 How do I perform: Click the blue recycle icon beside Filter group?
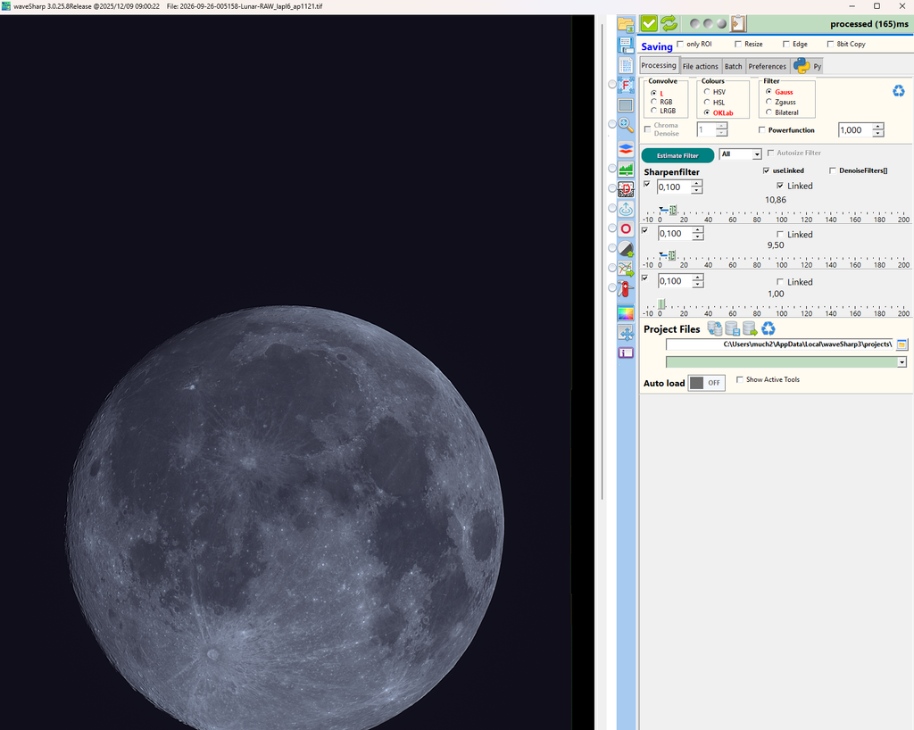pyautogui.click(x=898, y=91)
